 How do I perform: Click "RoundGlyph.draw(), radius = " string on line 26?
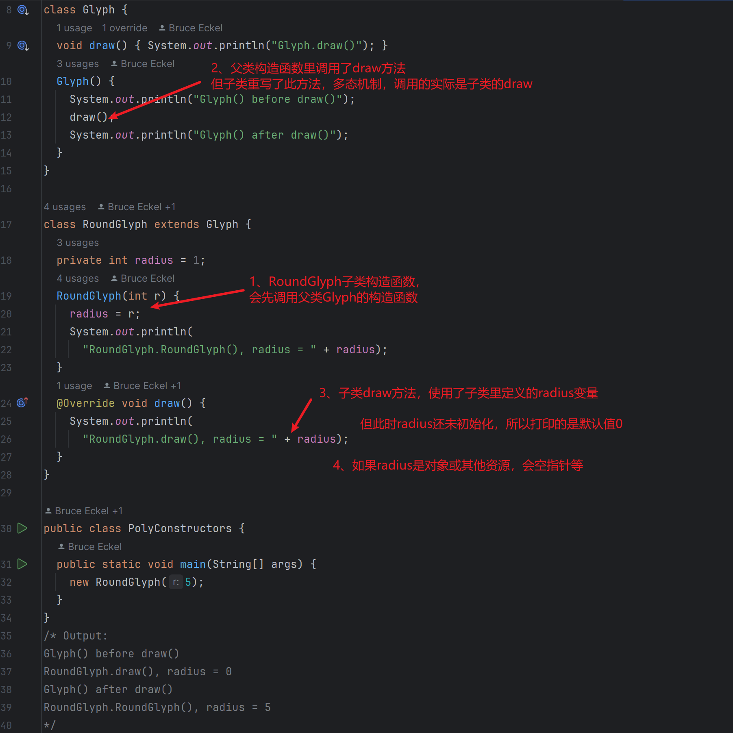(x=180, y=439)
